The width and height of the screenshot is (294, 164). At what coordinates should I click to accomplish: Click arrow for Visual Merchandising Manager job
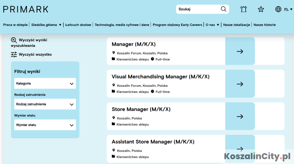coord(240,84)
